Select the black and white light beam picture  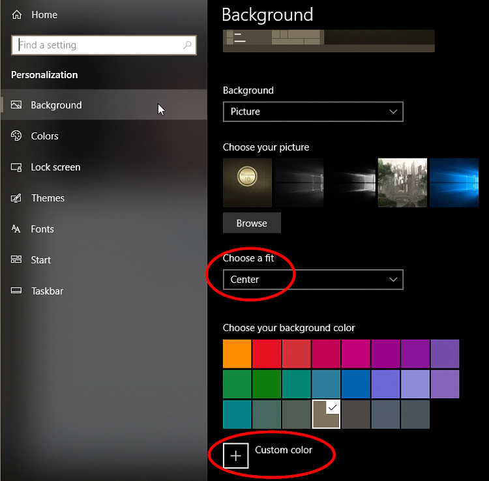(x=351, y=182)
